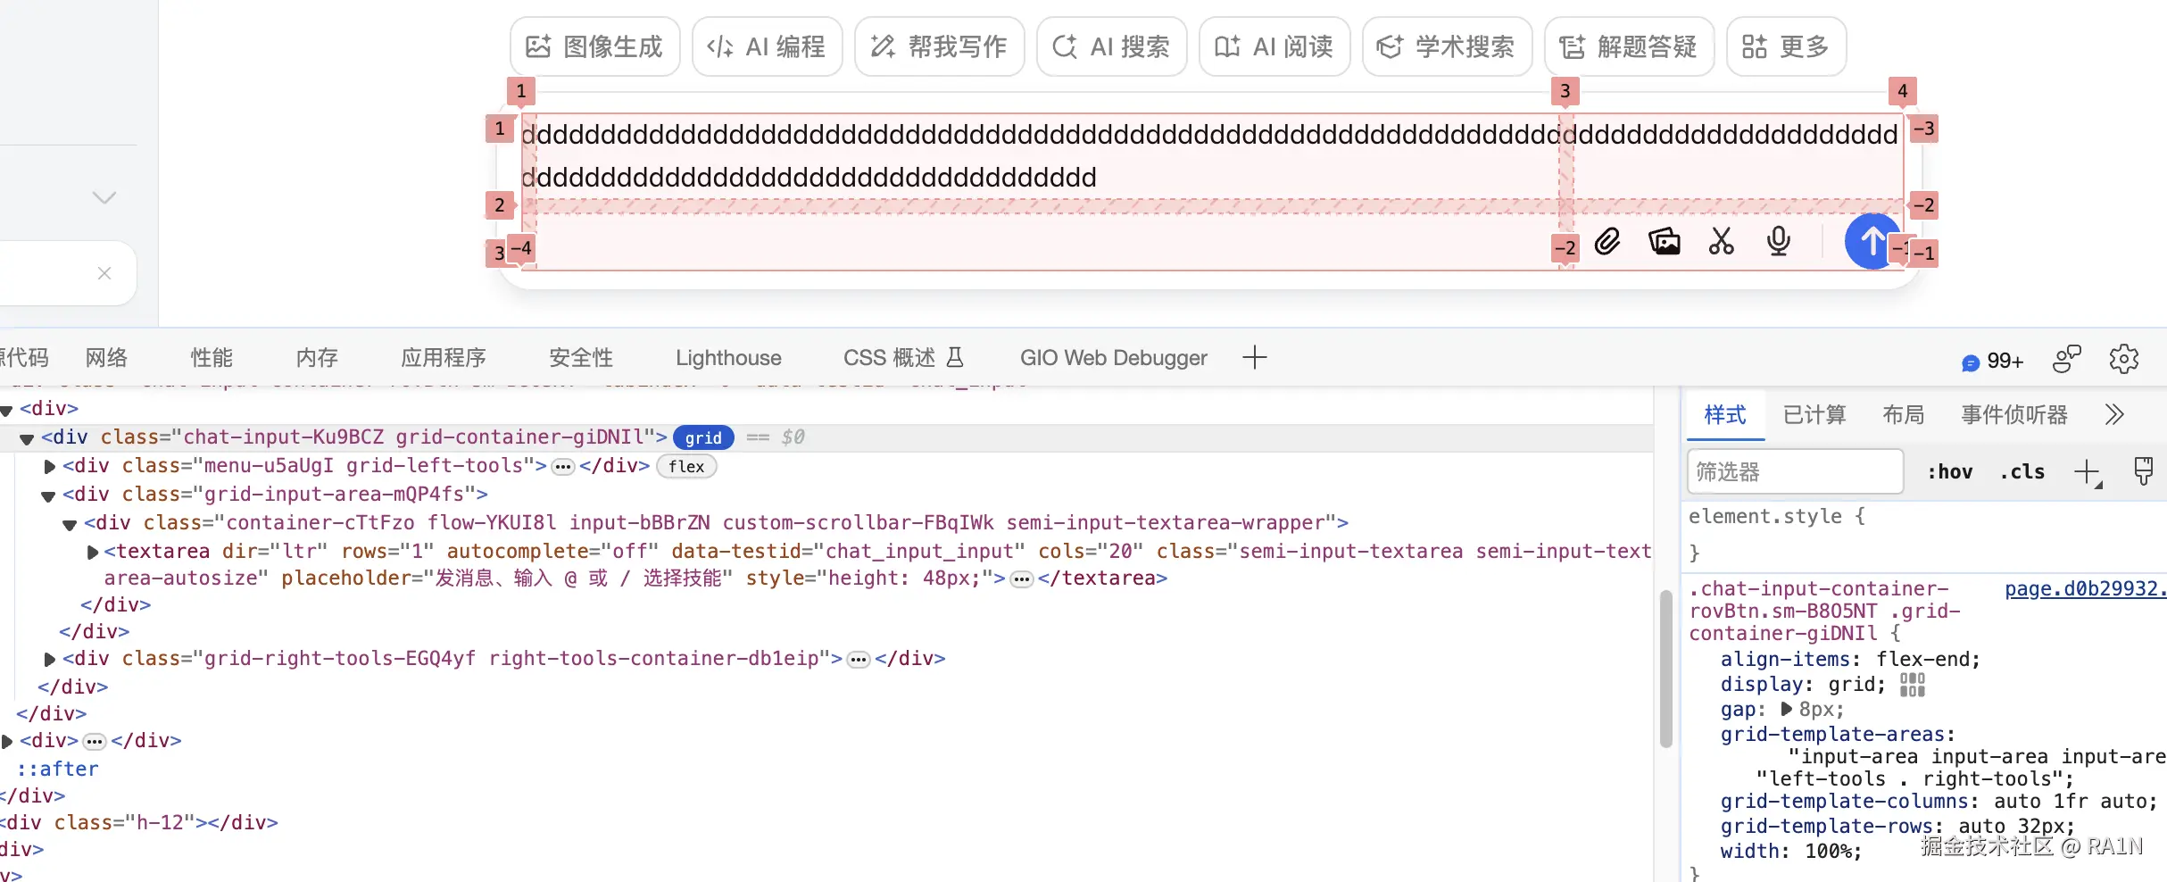Viewport: 2167px width, 882px height.
Task: Open the grid editor icon beside display: grid
Action: pyautogui.click(x=1913, y=685)
